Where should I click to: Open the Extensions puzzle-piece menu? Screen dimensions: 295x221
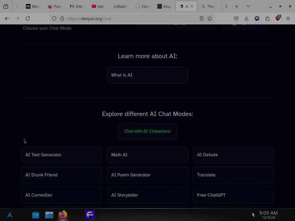267,18
